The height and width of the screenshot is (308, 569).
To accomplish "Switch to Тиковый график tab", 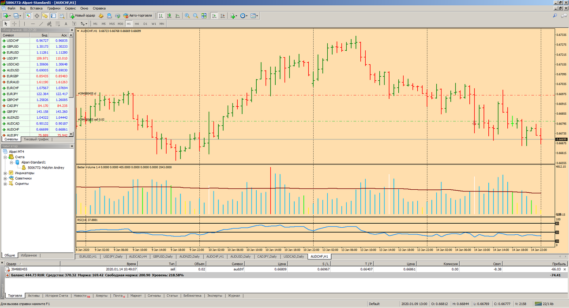I will coord(36,139).
